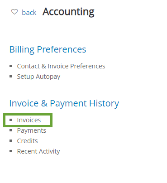Image resolution: width=167 pixels, height=183 pixels.
Task: Click the bullet beside Setup Autopay
Action: point(11,77)
